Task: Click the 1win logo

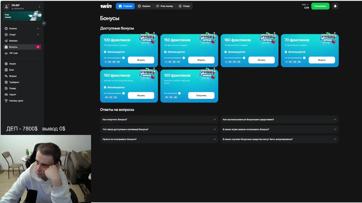Action: [106, 6]
